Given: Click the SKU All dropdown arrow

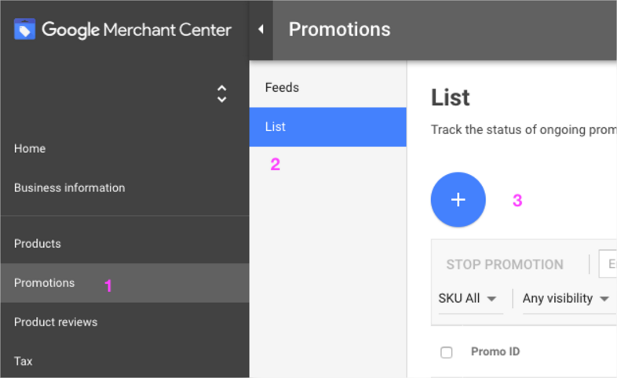Looking at the screenshot, I should [x=491, y=299].
